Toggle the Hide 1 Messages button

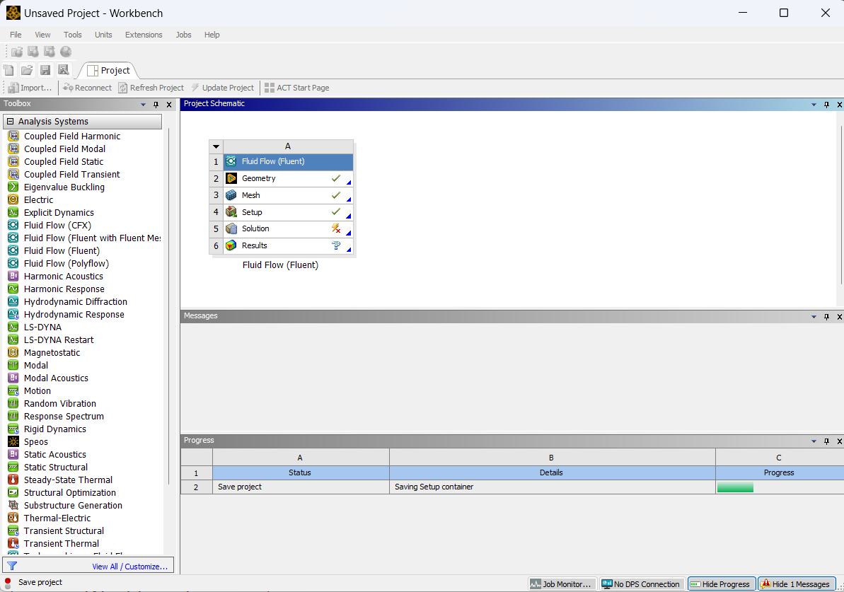pos(796,584)
